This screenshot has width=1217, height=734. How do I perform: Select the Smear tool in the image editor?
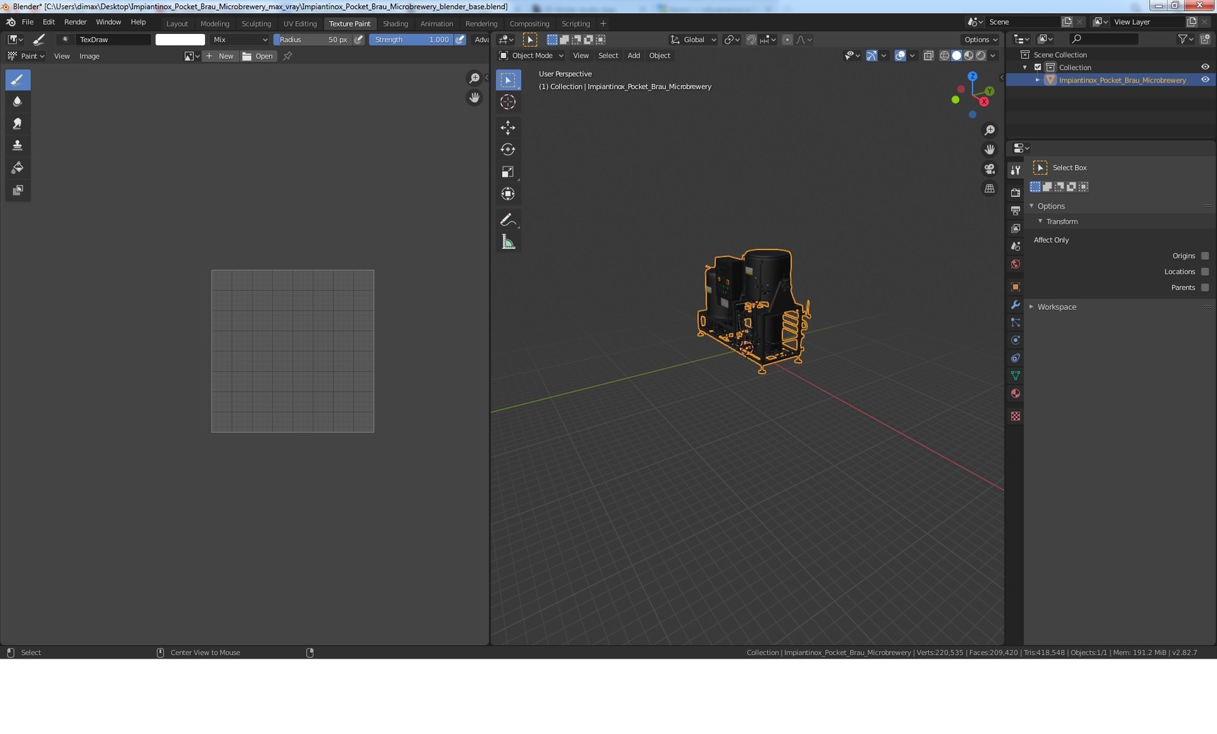(x=18, y=124)
